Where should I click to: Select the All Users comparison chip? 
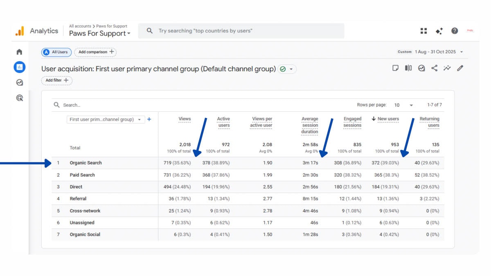[56, 52]
